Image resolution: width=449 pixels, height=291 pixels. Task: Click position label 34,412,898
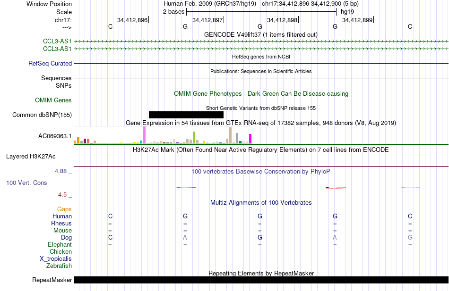pyautogui.click(x=282, y=20)
